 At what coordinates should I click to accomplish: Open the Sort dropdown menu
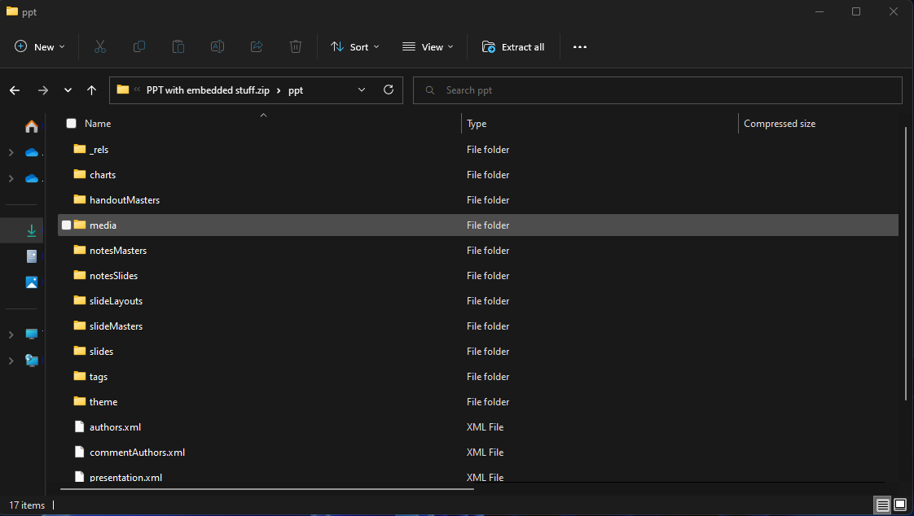pos(354,47)
